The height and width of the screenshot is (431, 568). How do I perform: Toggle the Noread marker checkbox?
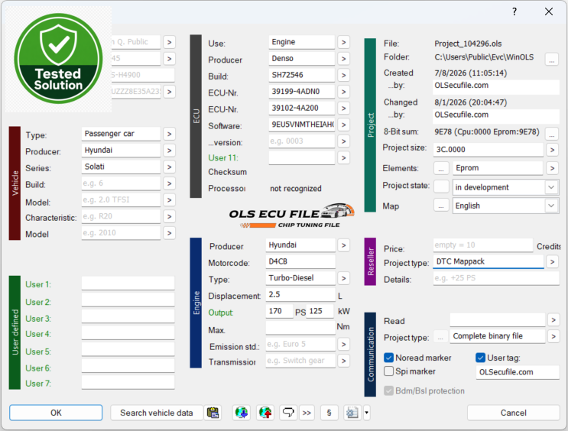pos(388,358)
